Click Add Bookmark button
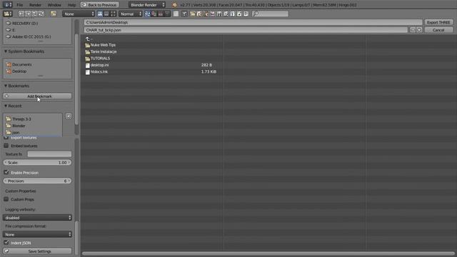Screen dimensions: 457x257 [37, 96]
